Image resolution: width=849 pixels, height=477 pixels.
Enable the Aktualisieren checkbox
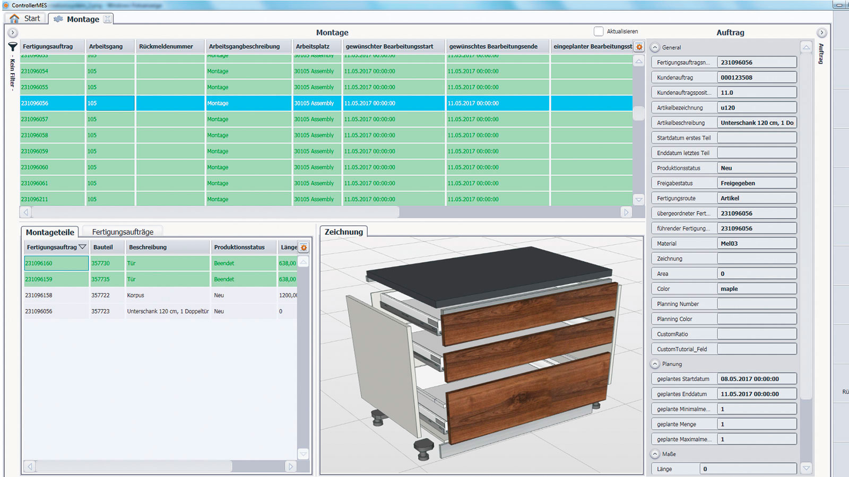(599, 31)
